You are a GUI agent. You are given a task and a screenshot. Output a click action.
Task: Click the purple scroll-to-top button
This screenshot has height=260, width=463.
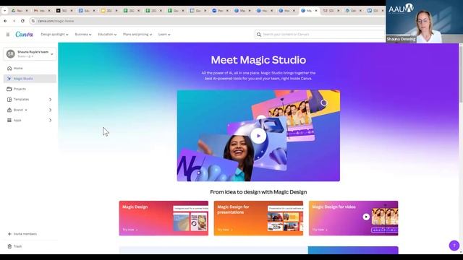click(x=454, y=246)
